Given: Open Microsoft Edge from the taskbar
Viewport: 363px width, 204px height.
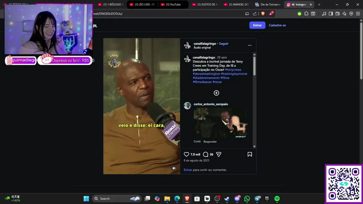Looking at the screenshot, I should pyautogui.click(x=177, y=199).
